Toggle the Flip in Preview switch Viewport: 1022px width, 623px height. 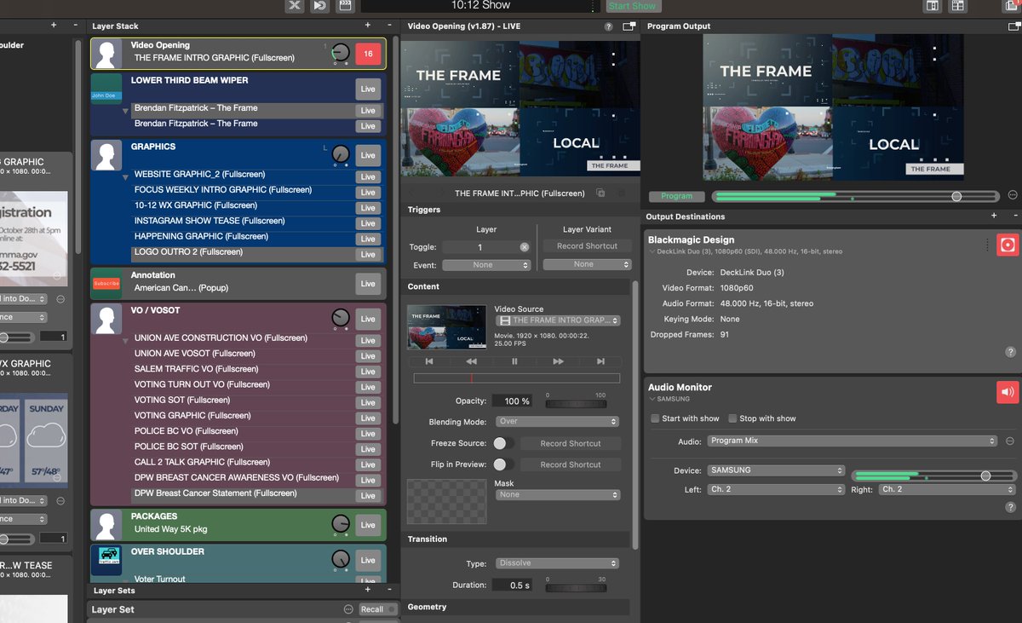[502, 464]
